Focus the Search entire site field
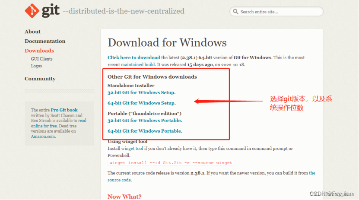 (x=276, y=12)
